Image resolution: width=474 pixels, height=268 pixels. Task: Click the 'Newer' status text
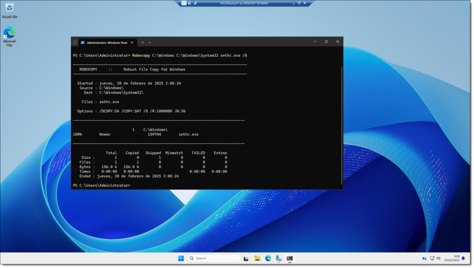pyautogui.click(x=105, y=134)
